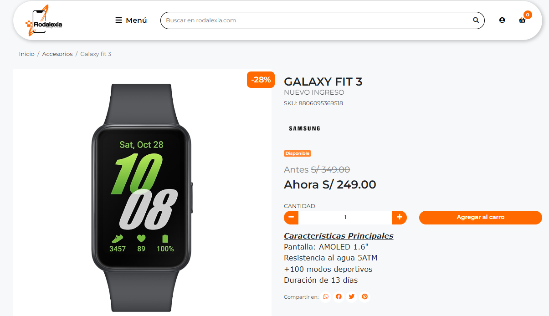Open the hamburger Menú
The image size is (549, 316).
coord(131,20)
